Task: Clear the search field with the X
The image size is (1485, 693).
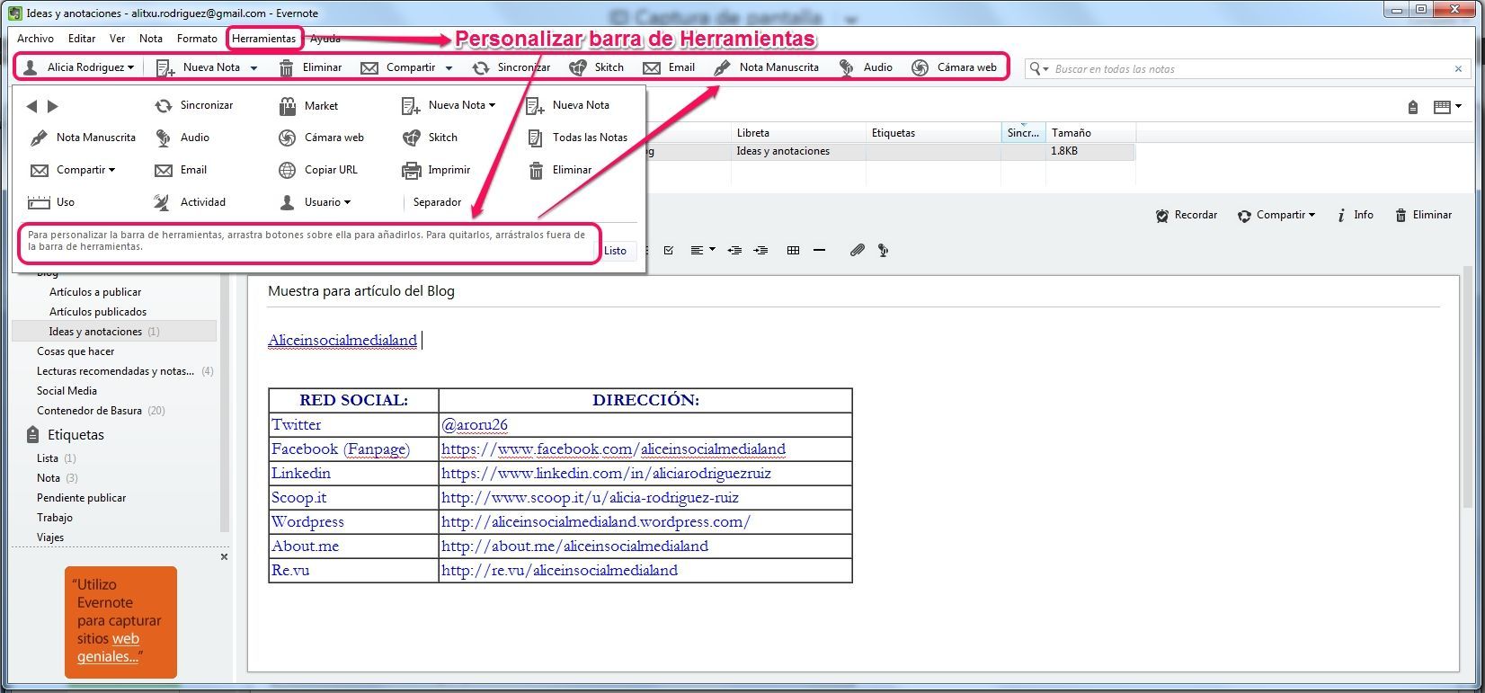Action: (1458, 69)
